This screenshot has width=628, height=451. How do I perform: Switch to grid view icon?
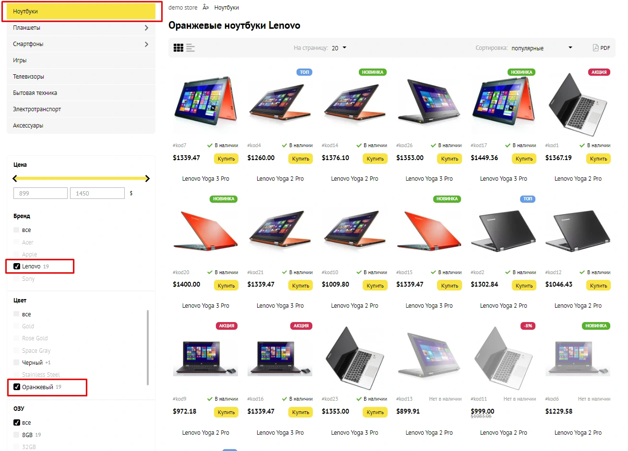point(178,48)
